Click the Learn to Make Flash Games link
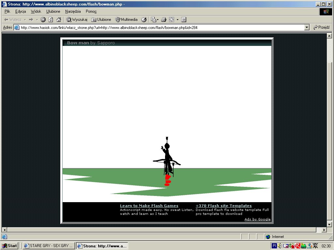 [x=149, y=206]
